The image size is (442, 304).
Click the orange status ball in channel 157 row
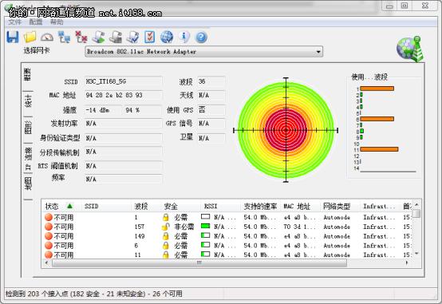pos(49,227)
